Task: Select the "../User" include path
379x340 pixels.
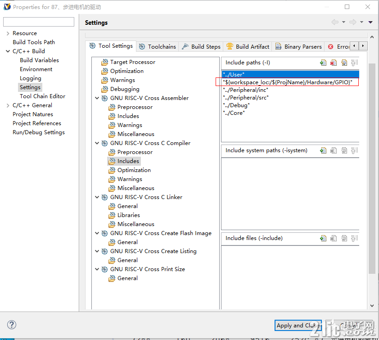Action: (290, 74)
